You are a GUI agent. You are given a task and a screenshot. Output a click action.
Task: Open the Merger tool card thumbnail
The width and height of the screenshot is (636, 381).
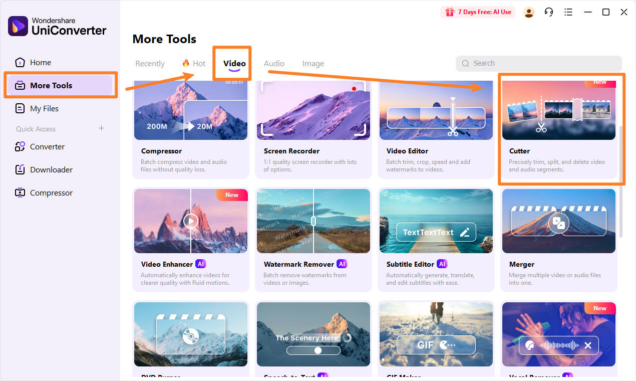tap(559, 221)
